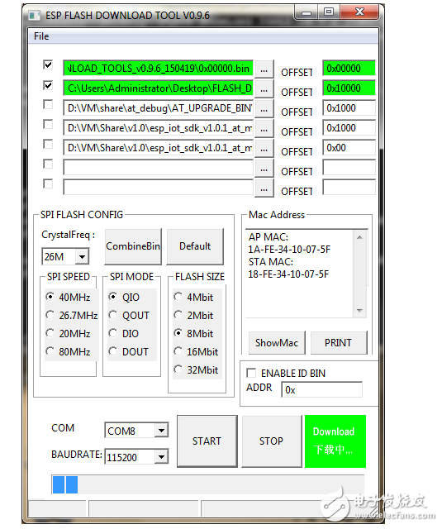This screenshot has width=442, height=529.
Task: Select 4Mbit flash size
Action: tap(194, 298)
